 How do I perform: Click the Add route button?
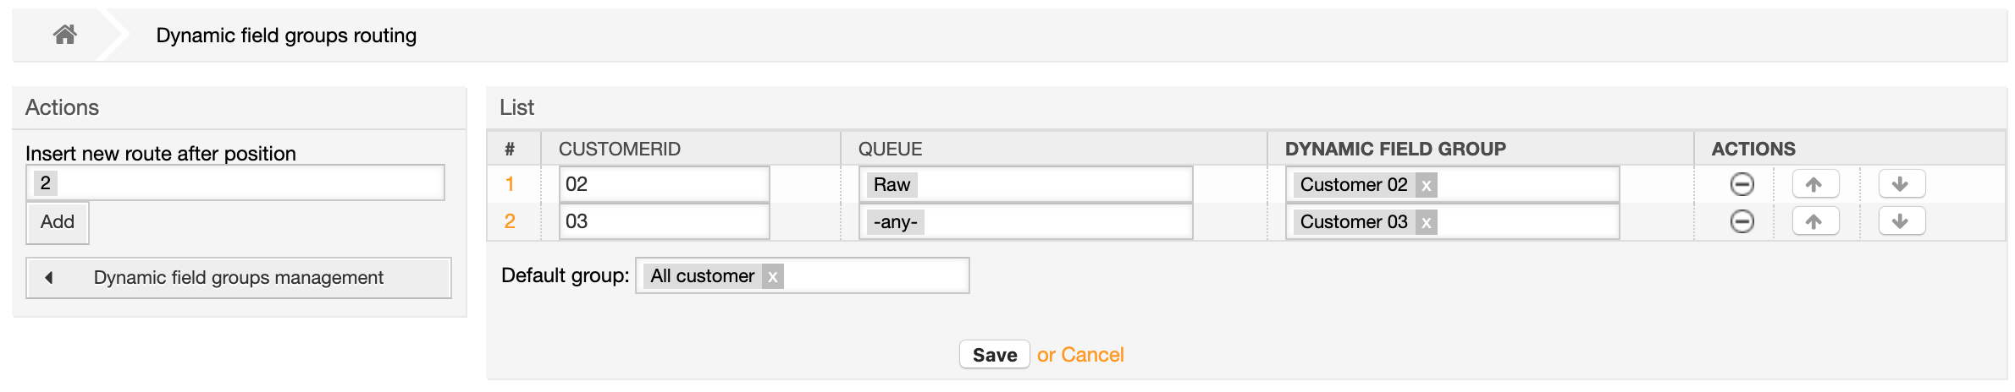coord(58,222)
